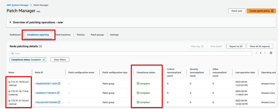
Task: Open external link icon beside i-0e6f68c07749c8616
Action: 58,93
